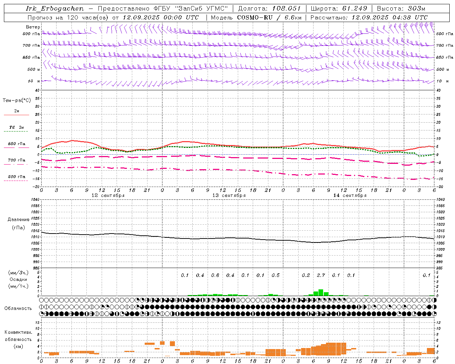Click the "Облачность" cloudiness label
This screenshot has height=364, width=455.
pos(18,309)
